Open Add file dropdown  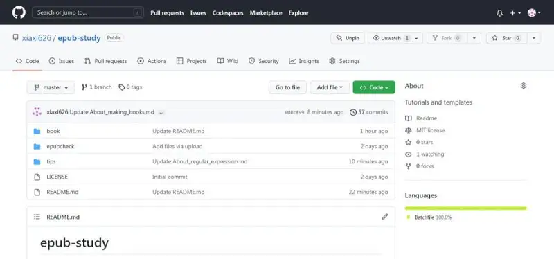(x=330, y=87)
